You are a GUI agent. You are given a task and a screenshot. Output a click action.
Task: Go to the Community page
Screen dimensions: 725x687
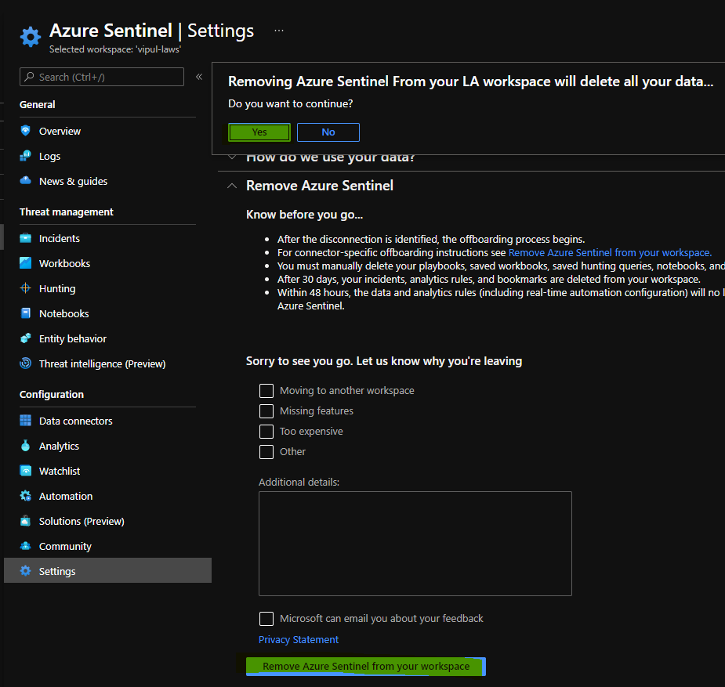[x=65, y=545]
